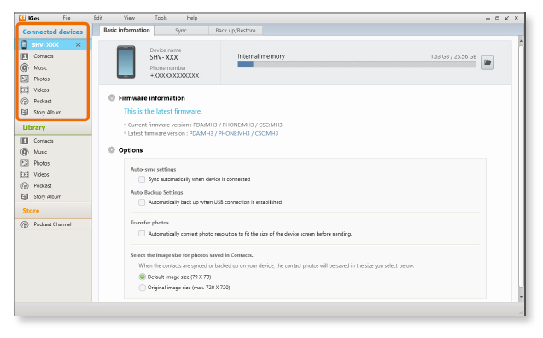This screenshot has width=543, height=338.
Task: Open Videos icon in the Library section
Action: point(25,174)
